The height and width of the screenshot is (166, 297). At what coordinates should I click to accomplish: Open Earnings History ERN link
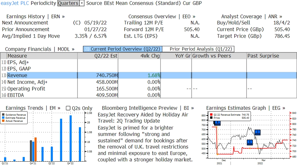pyautogui.click(x=35, y=16)
